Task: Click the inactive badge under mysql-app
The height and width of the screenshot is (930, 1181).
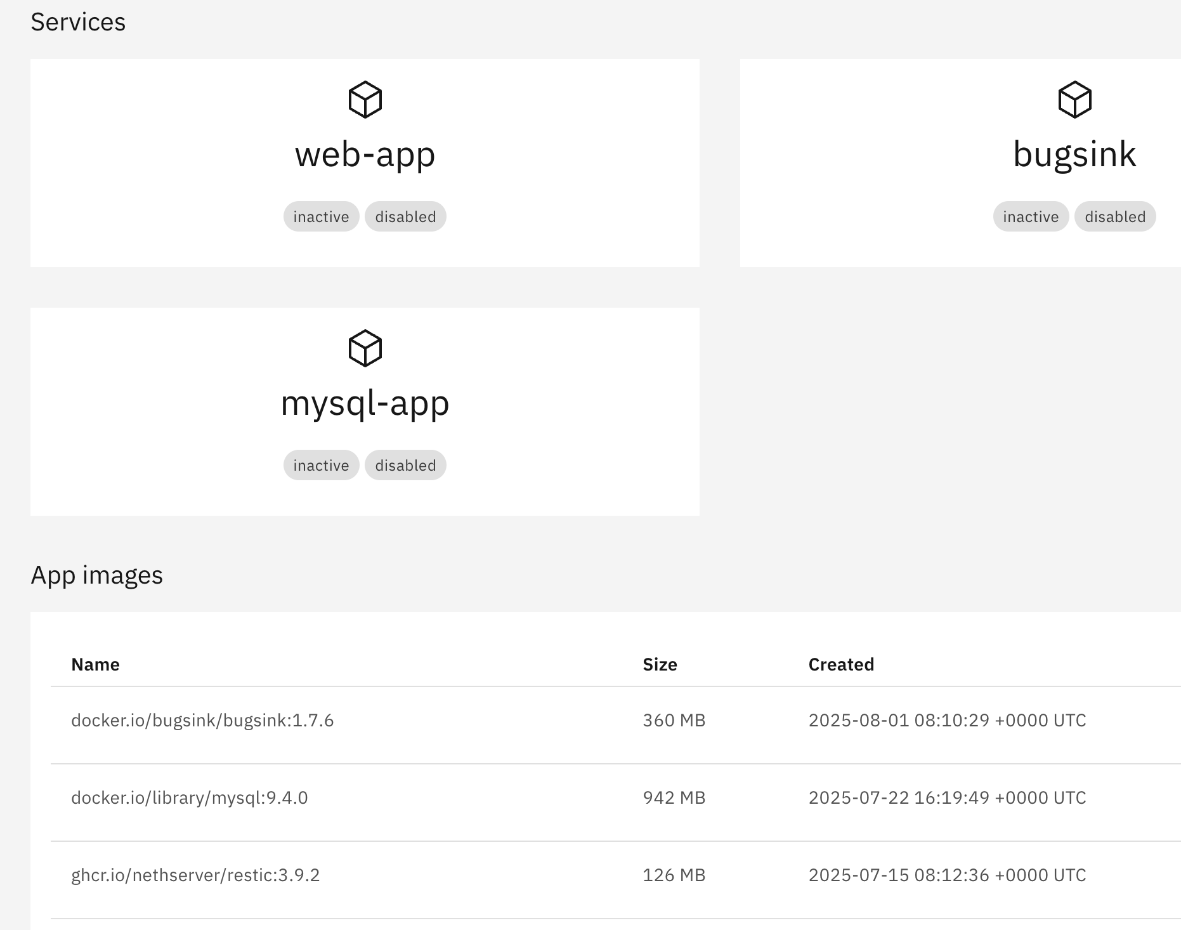Action: click(321, 466)
